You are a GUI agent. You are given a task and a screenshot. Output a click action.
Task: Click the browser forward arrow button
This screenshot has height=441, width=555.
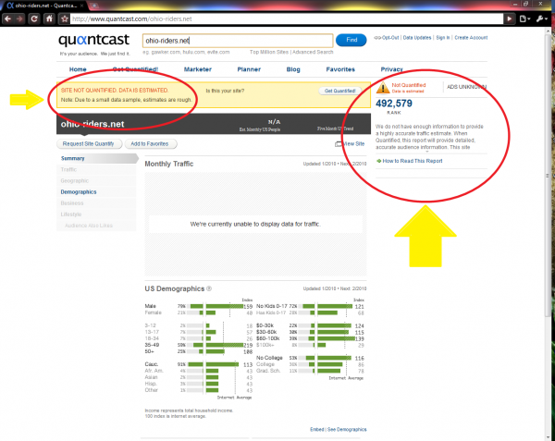(x=20, y=18)
